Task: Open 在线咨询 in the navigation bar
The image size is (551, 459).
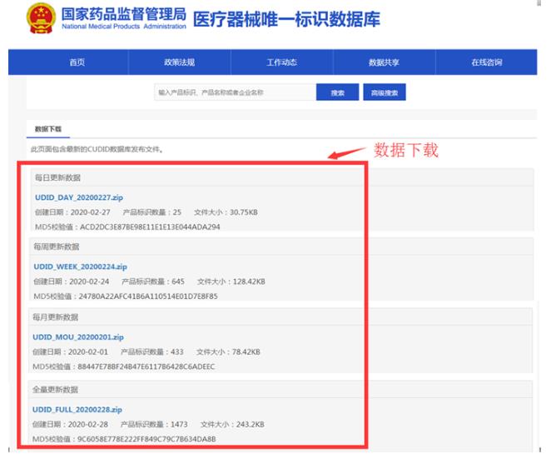Action: (x=487, y=62)
